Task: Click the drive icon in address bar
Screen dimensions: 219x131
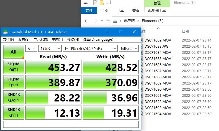Action: (115, 21)
